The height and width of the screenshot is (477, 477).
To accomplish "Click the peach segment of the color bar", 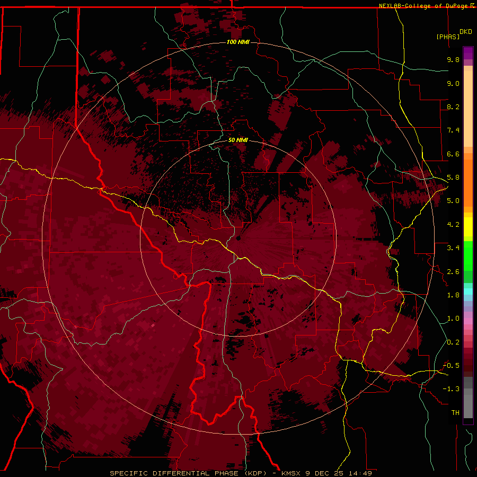I will [x=468, y=109].
